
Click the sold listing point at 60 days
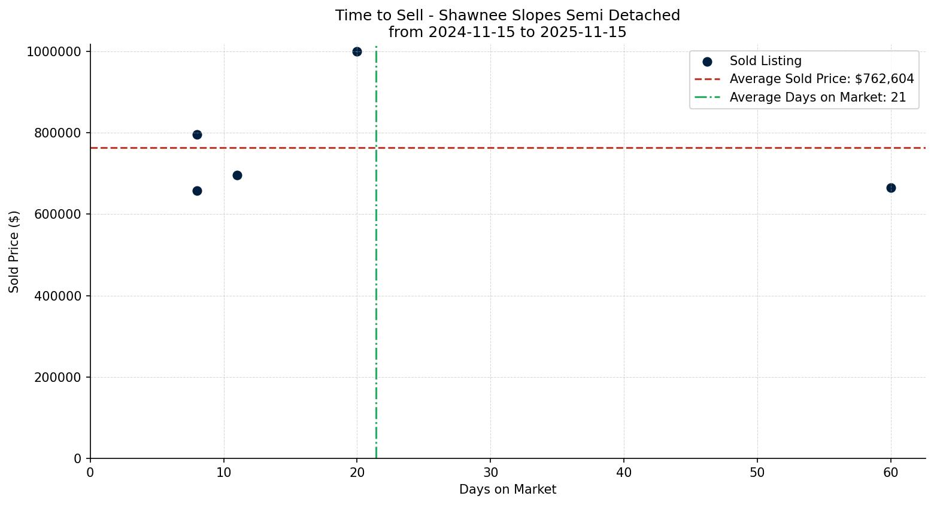tap(890, 188)
